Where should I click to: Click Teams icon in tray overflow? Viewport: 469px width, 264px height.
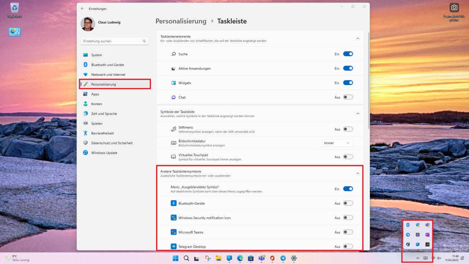(427, 225)
